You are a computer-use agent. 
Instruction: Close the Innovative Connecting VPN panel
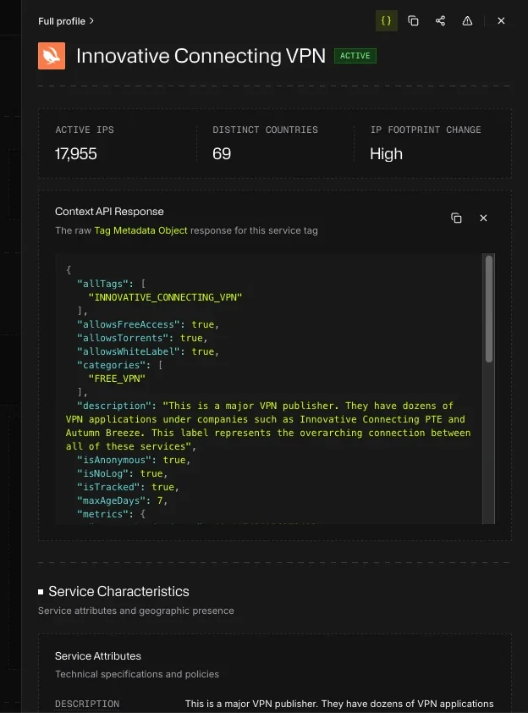click(x=501, y=21)
